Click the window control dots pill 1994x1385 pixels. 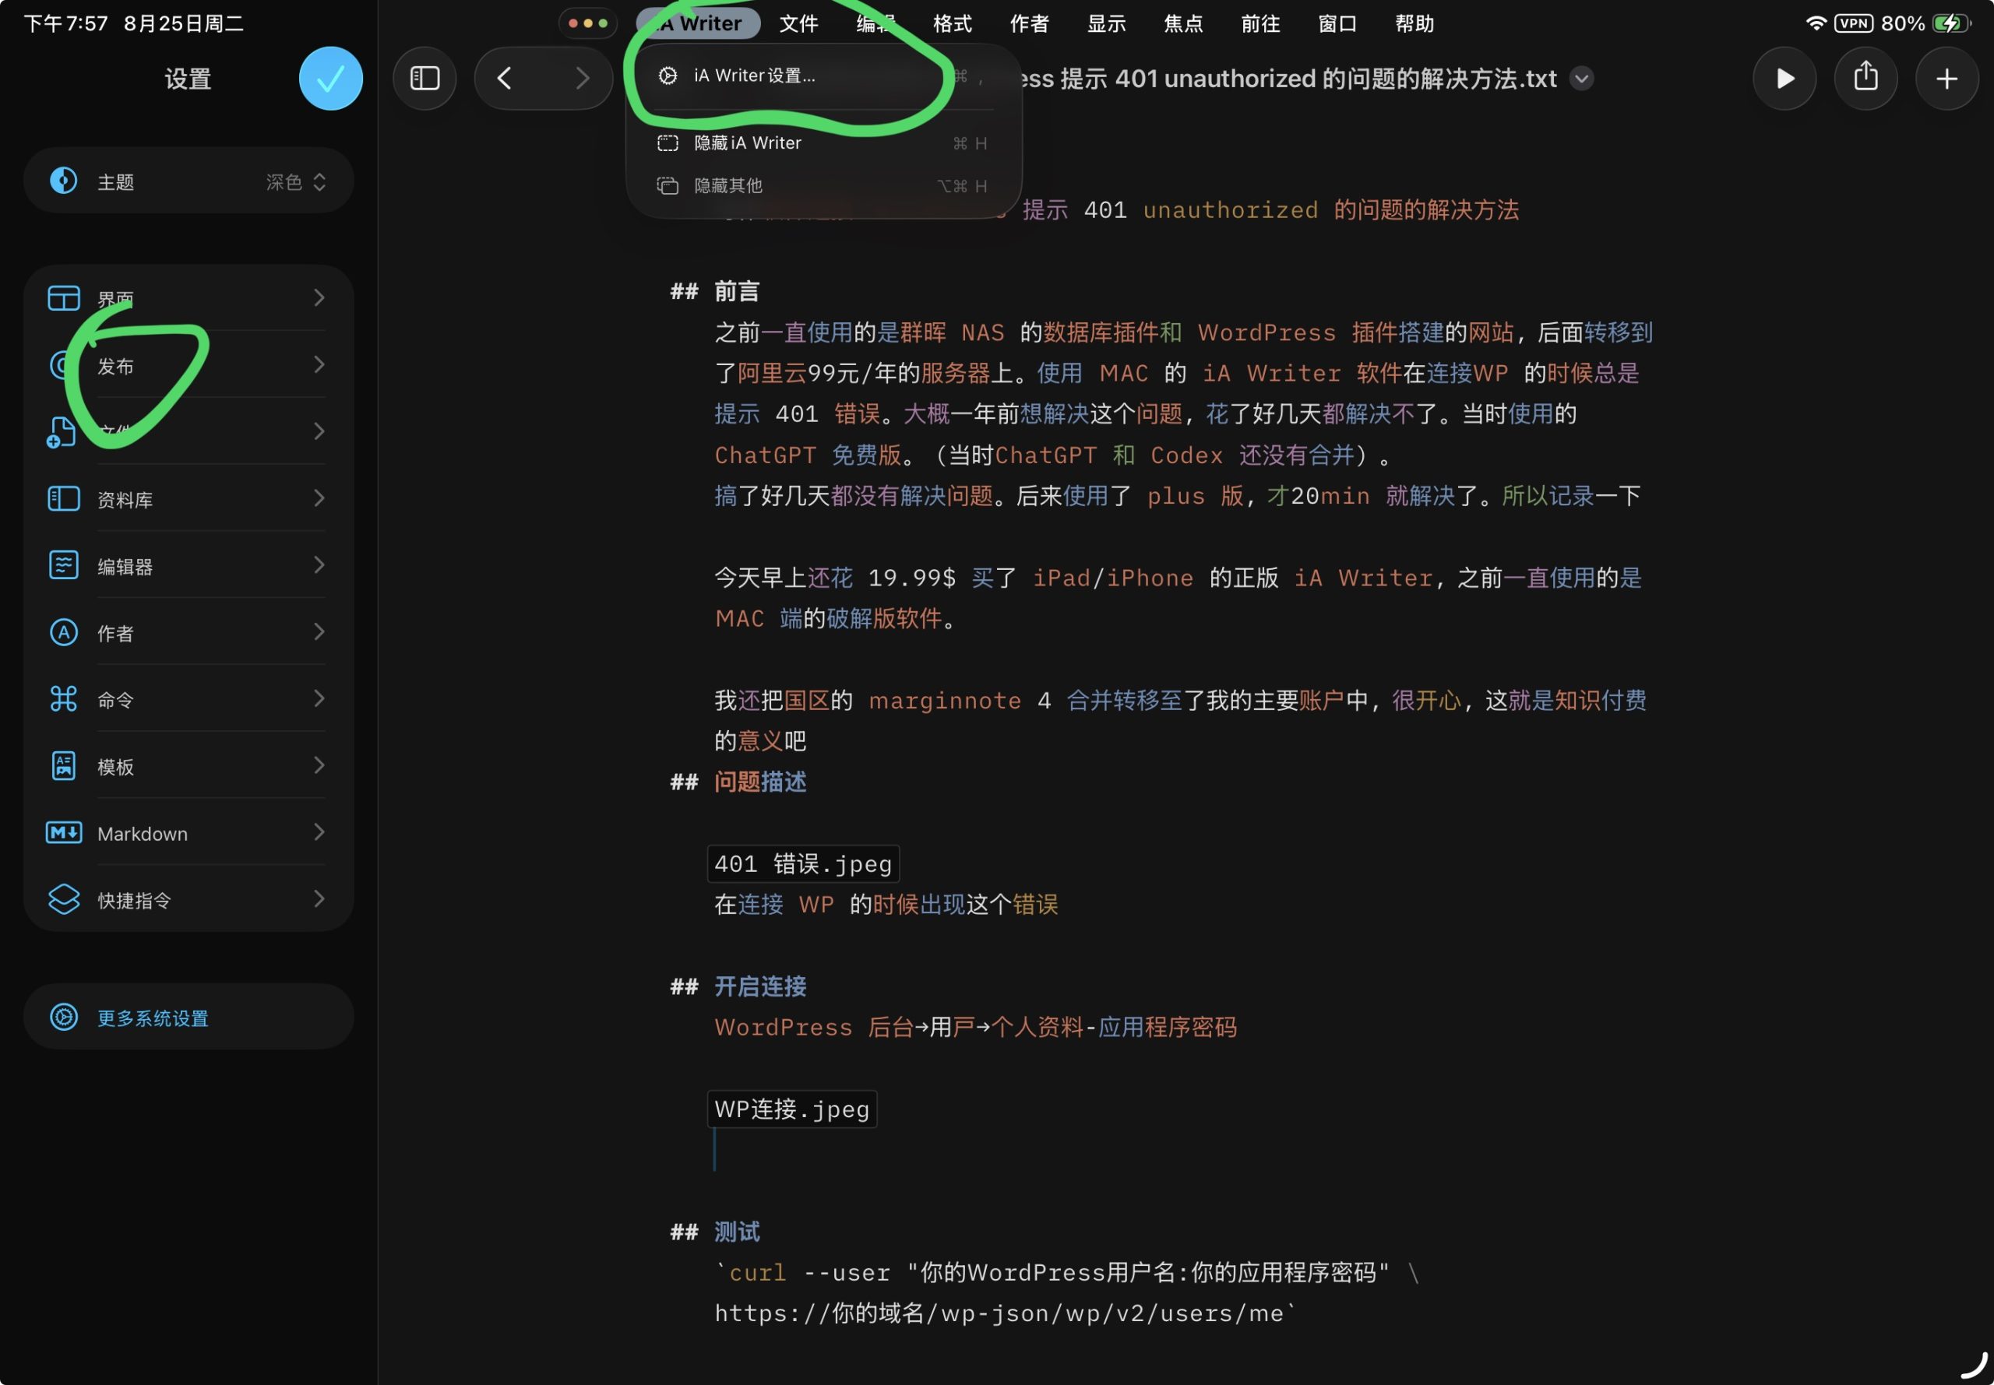pos(588,23)
